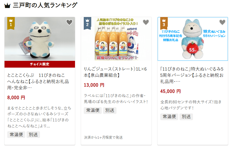The width and height of the screenshot is (231, 148).
Task: Click the blue rank 2 crown badge
Action: coord(87,23)
